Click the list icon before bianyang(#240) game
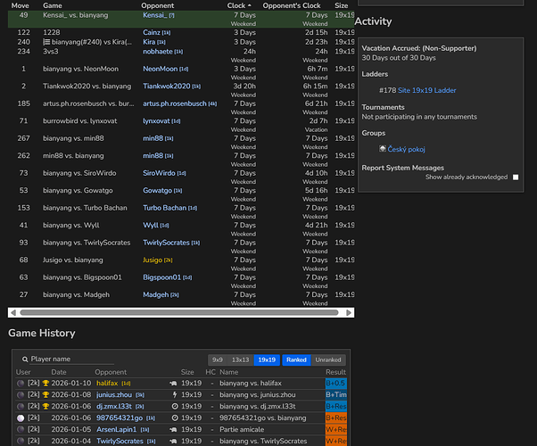Viewport: 537px width, 446px height. pos(47,42)
